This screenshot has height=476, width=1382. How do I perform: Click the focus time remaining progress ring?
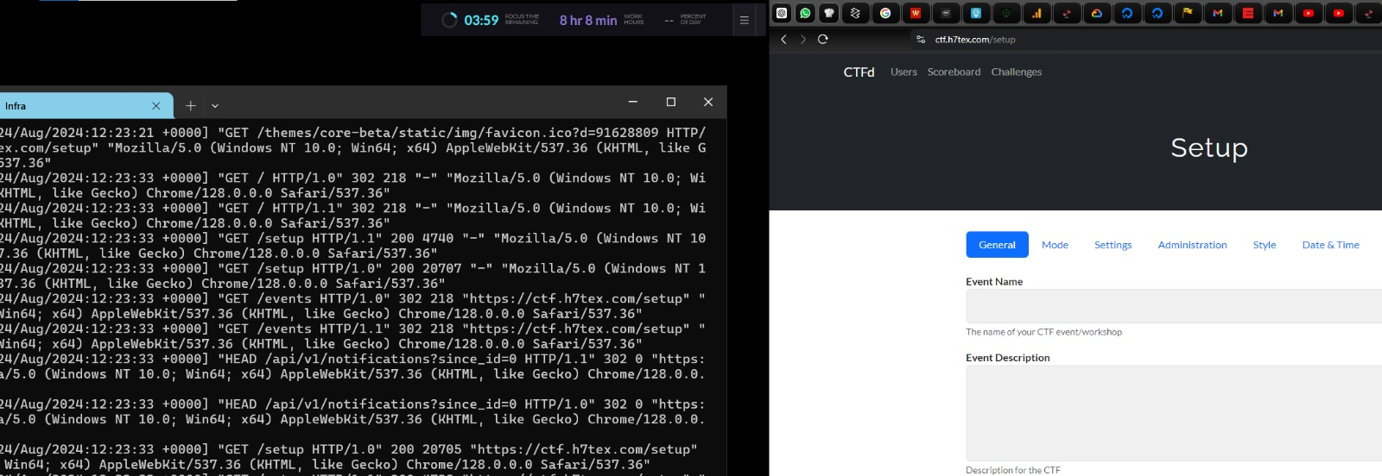coord(449,20)
